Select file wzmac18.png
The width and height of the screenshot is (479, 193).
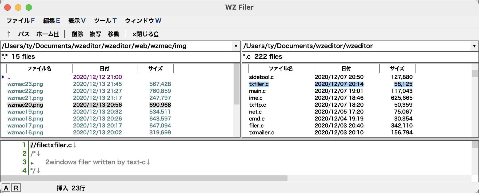(x=25, y=119)
